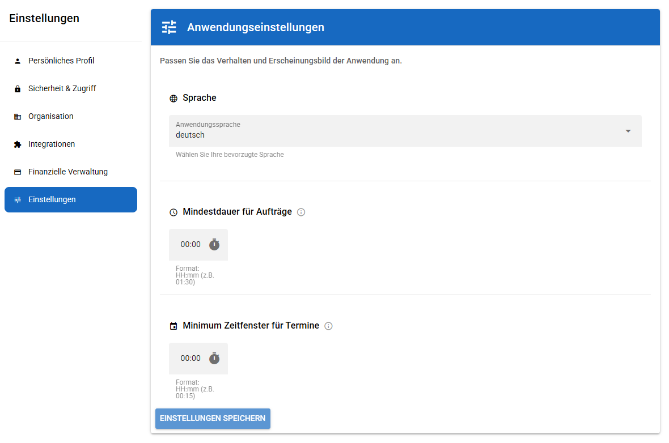Click the Minimum Zeitfenster für Termine heading
Screen dimensions: 669x443
[251, 325]
